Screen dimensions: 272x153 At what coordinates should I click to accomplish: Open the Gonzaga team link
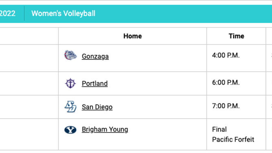click(x=95, y=57)
